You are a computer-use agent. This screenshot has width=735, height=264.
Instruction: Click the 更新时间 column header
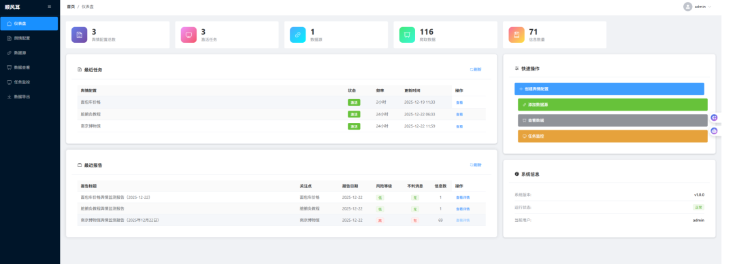412,91
